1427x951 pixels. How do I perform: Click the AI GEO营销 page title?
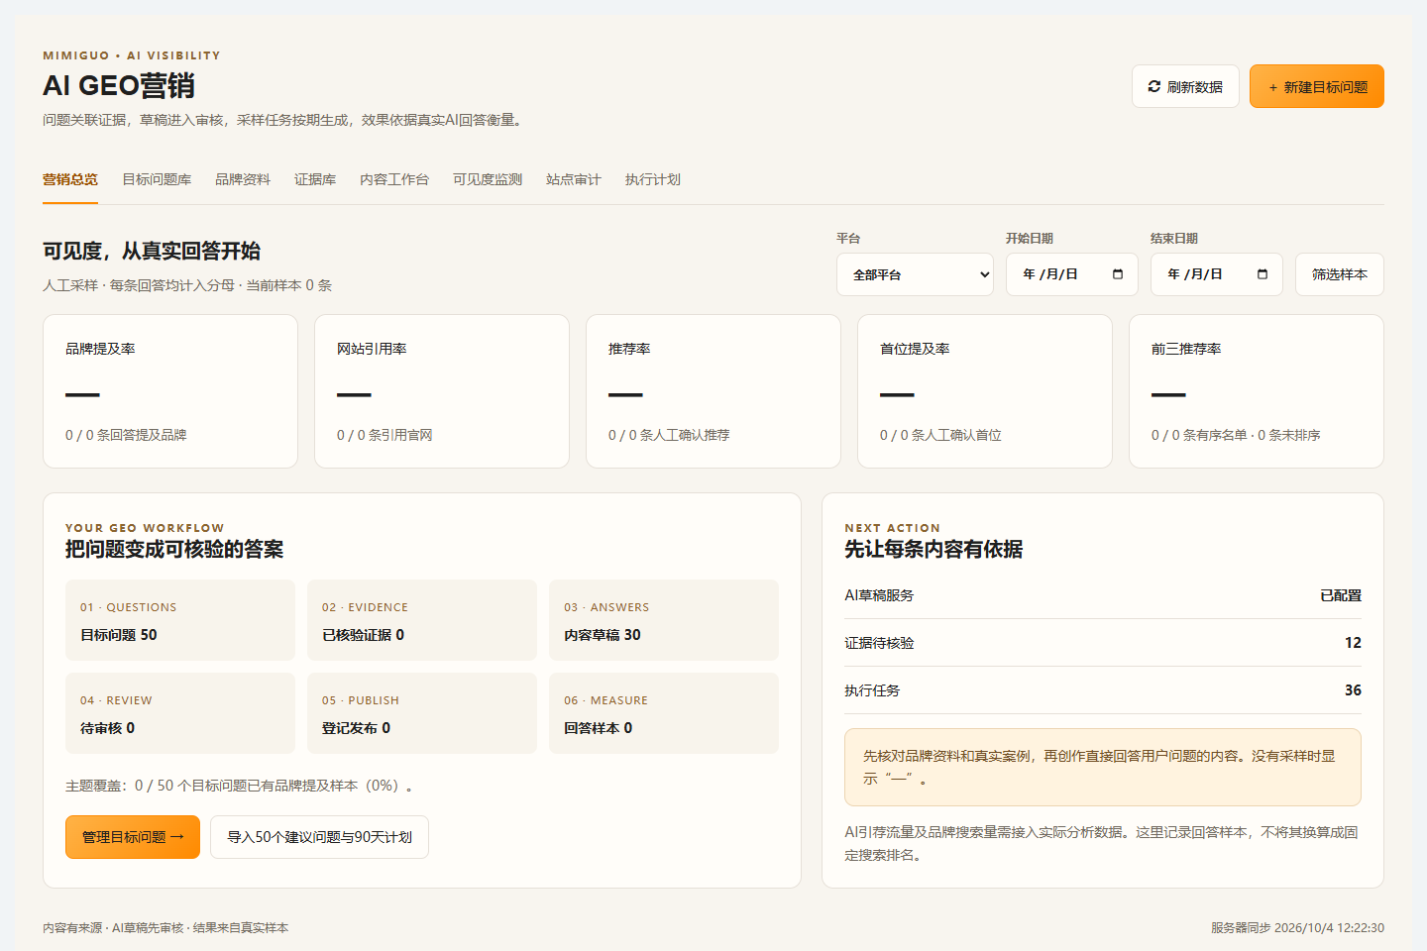pos(119,86)
